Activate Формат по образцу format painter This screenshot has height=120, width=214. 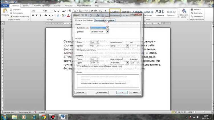tap(19, 17)
